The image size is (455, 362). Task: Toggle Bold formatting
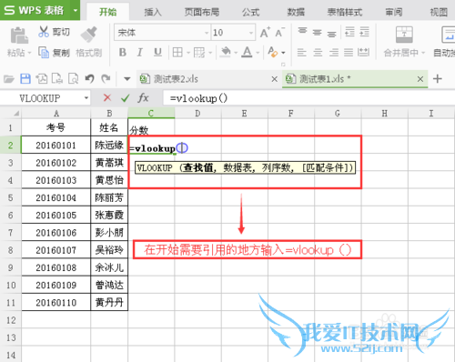[123, 53]
